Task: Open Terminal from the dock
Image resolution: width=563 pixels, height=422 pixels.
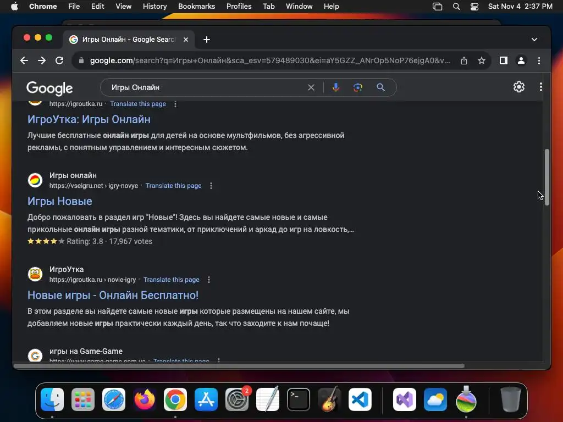Action: pyautogui.click(x=299, y=399)
